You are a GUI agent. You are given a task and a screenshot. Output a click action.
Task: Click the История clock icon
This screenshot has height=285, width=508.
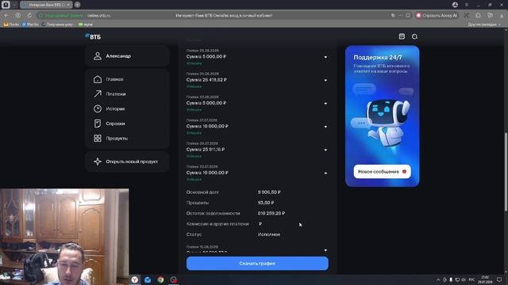(x=98, y=108)
